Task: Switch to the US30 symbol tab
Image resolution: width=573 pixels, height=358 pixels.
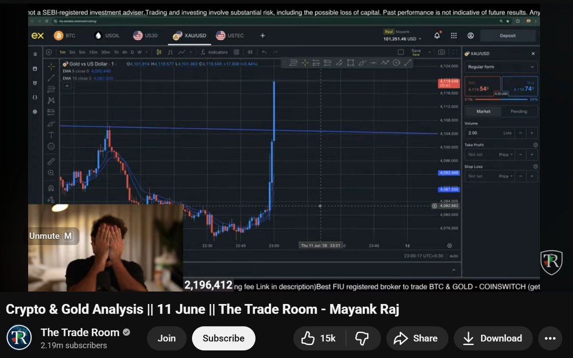Action: [x=146, y=36]
